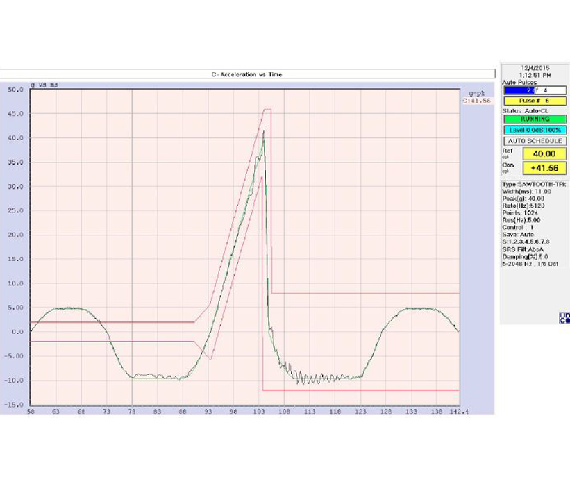The image size is (570, 477).
Task: Click the C - Acceleration vs Time title bar
Action: tap(247, 74)
